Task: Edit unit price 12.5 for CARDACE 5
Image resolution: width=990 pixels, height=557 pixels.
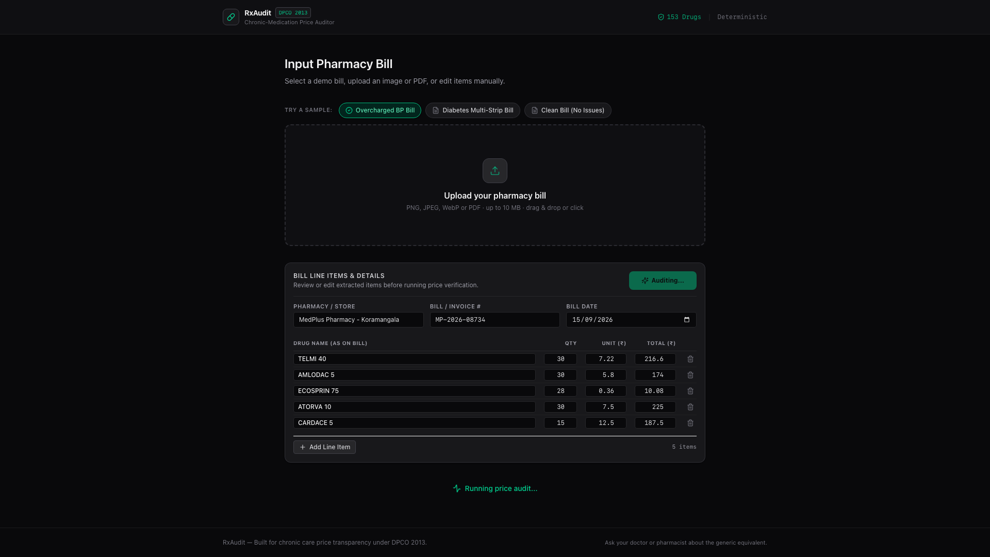Action: coord(606,423)
